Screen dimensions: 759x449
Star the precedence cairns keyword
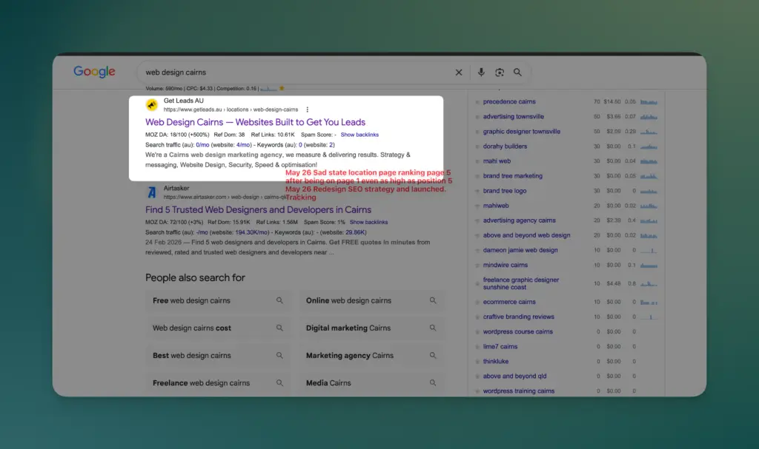[477, 102]
